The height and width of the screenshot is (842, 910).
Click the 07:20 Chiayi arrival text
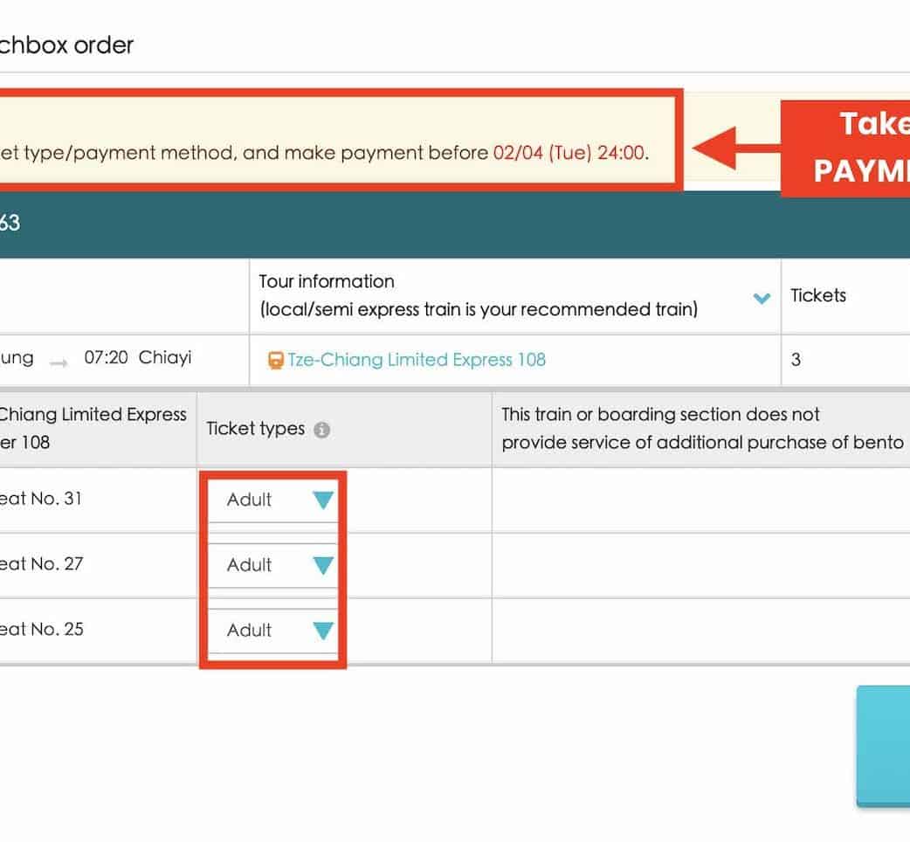(x=137, y=359)
